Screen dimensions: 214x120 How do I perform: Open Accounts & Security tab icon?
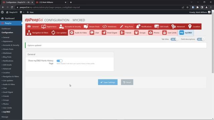pos(61,27)
